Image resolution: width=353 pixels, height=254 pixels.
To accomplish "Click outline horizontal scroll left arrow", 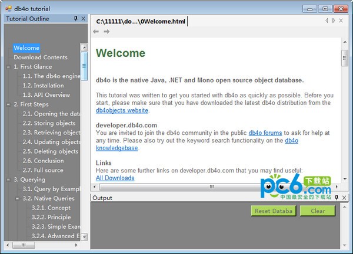I will [8, 245].
